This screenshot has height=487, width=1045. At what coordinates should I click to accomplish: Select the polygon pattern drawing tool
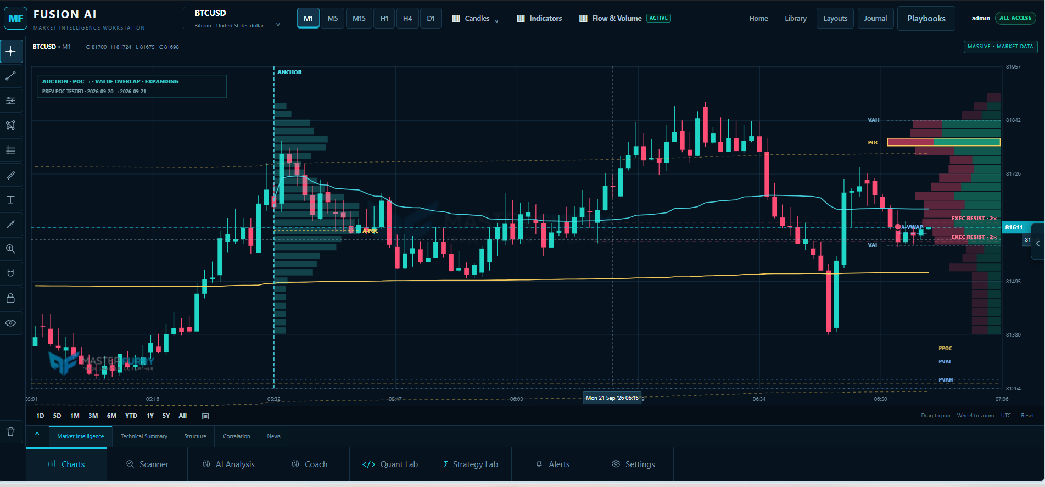[11, 126]
